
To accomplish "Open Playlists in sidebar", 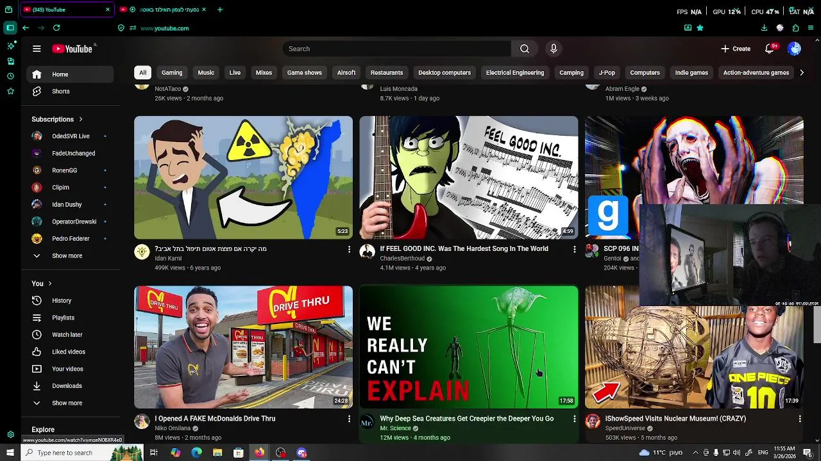I will [x=71, y=318].
